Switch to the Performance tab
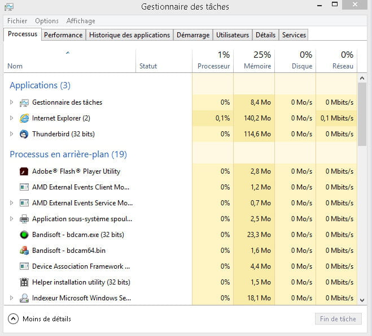 63,35
